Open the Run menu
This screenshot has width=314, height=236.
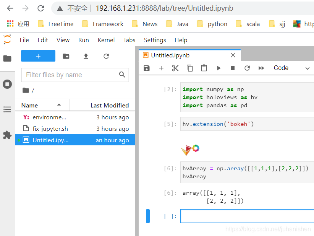coord(84,40)
